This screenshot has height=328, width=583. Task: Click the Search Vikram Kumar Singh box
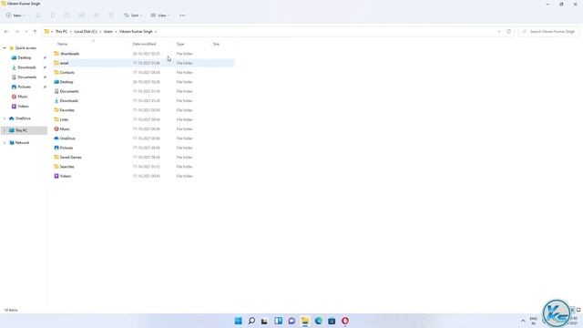[x=548, y=32]
